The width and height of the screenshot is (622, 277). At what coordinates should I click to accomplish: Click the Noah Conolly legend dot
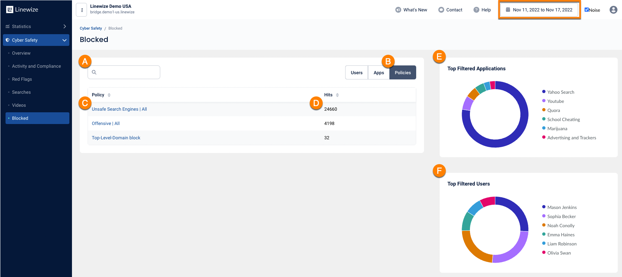click(544, 225)
